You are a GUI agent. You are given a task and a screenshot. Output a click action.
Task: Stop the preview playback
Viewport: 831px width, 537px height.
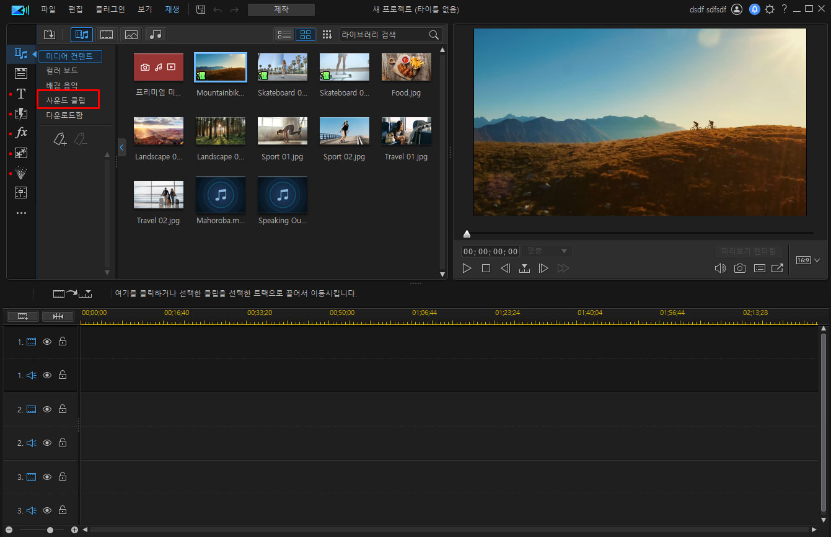[486, 268]
